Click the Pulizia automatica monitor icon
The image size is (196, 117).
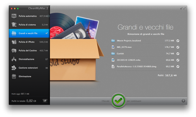[x=14, y=16]
